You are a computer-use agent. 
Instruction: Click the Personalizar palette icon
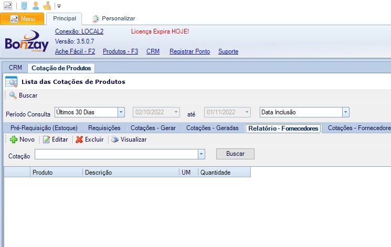click(x=95, y=19)
